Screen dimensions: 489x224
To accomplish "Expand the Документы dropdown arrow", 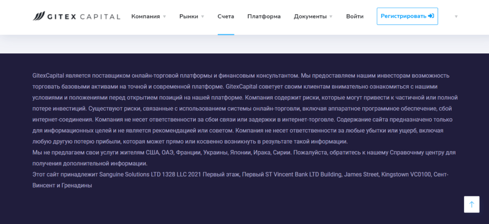I will 331,17.
